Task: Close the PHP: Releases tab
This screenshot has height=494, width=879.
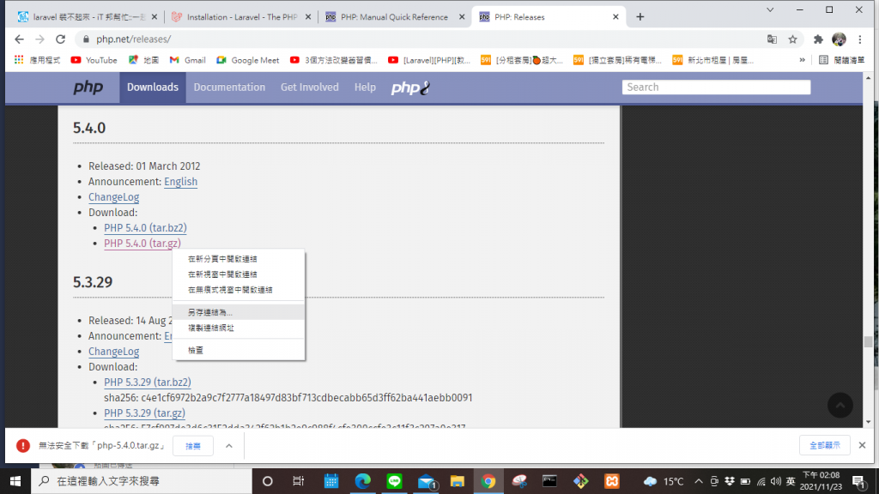Action: click(615, 17)
